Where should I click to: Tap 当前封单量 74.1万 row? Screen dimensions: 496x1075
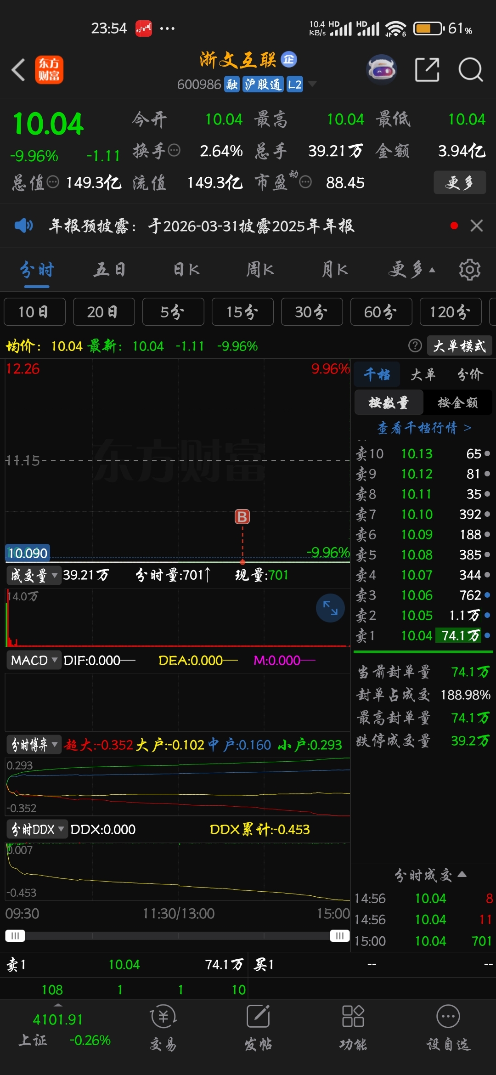click(x=423, y=672)
